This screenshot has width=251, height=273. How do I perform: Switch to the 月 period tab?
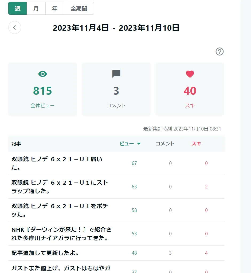[x=36, y=8]
